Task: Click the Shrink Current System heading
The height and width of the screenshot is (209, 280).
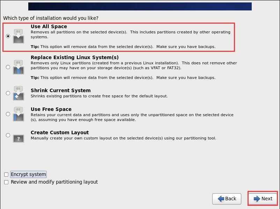Action: coord(60,90)
